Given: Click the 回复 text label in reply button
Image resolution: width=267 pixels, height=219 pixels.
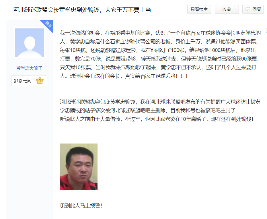Looking at the screenshot, I should pos(257,9).
